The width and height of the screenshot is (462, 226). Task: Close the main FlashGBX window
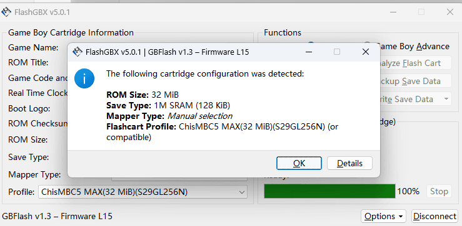click(x=450, y=12)
